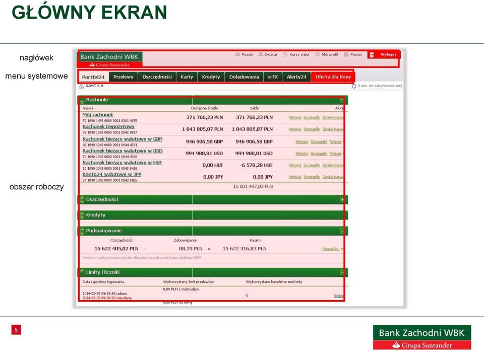
Task: Open Rachunek bieżący walutowy w USD
Action: [x=122, y=151]
